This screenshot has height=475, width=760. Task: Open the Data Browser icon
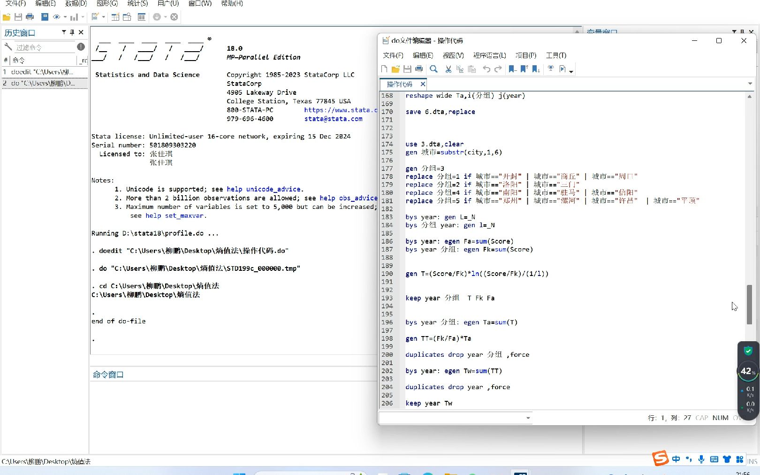tap(127, 17)
